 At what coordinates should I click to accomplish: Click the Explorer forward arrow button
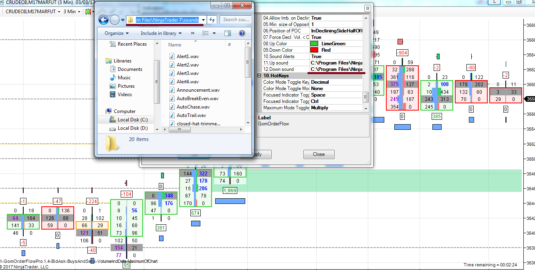coord(115,20)
